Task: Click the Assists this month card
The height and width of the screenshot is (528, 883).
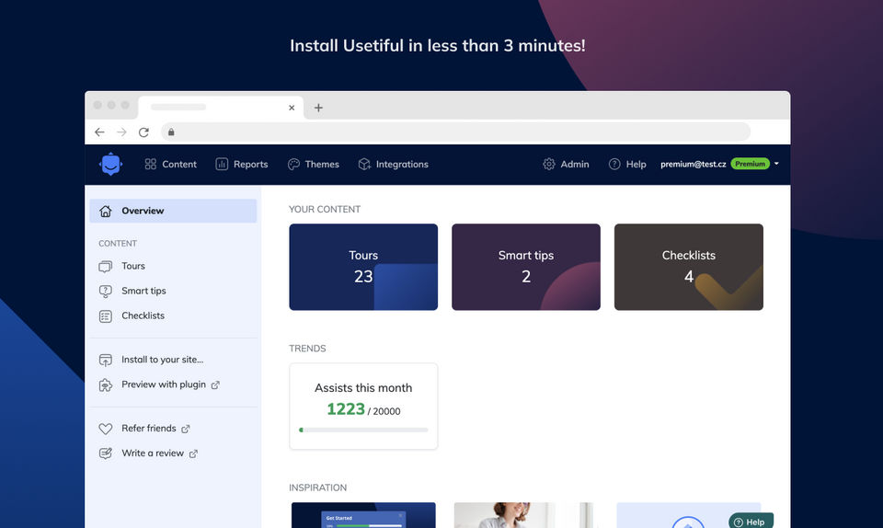Action: click(363, 406)
